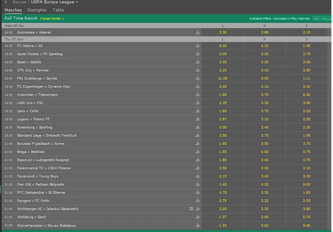The image size is (333, 232).
Task: Switch to the Outrights tab
Action: tap(37, 10)
